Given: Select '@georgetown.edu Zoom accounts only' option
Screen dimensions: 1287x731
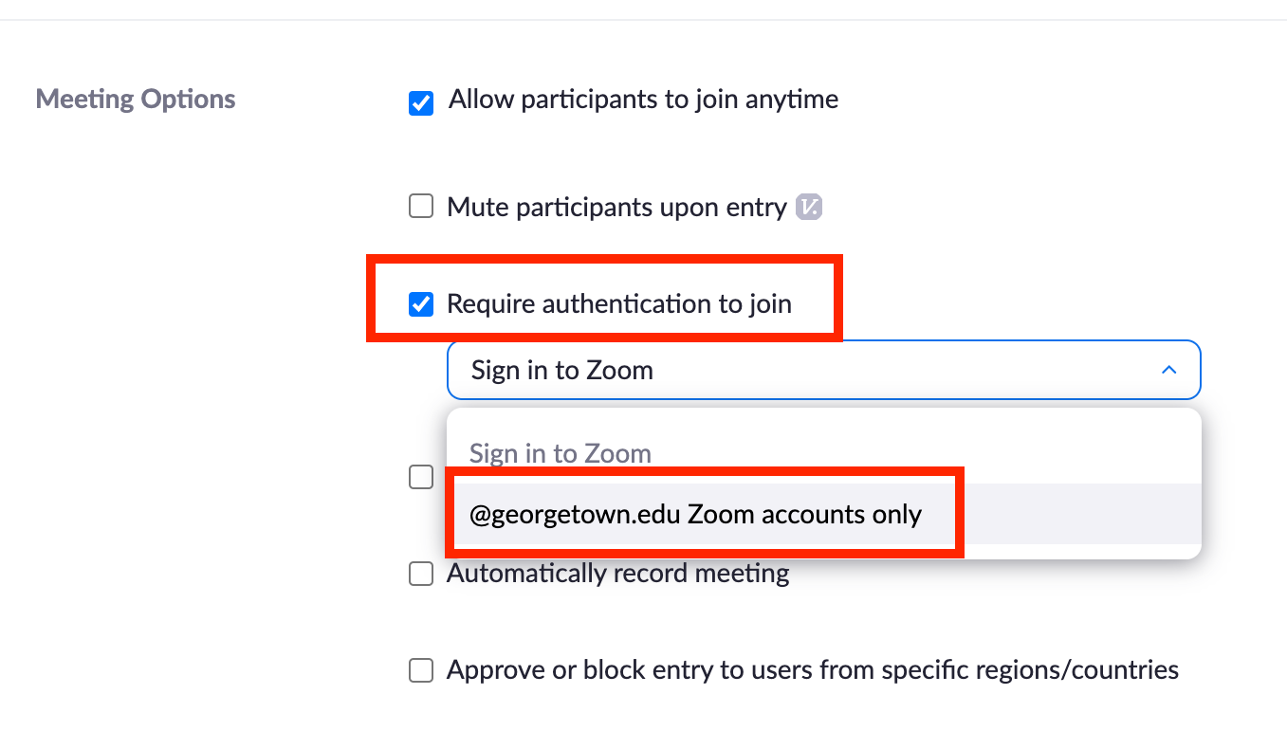Looking at the screenshot, I should [x=695, y=515].
